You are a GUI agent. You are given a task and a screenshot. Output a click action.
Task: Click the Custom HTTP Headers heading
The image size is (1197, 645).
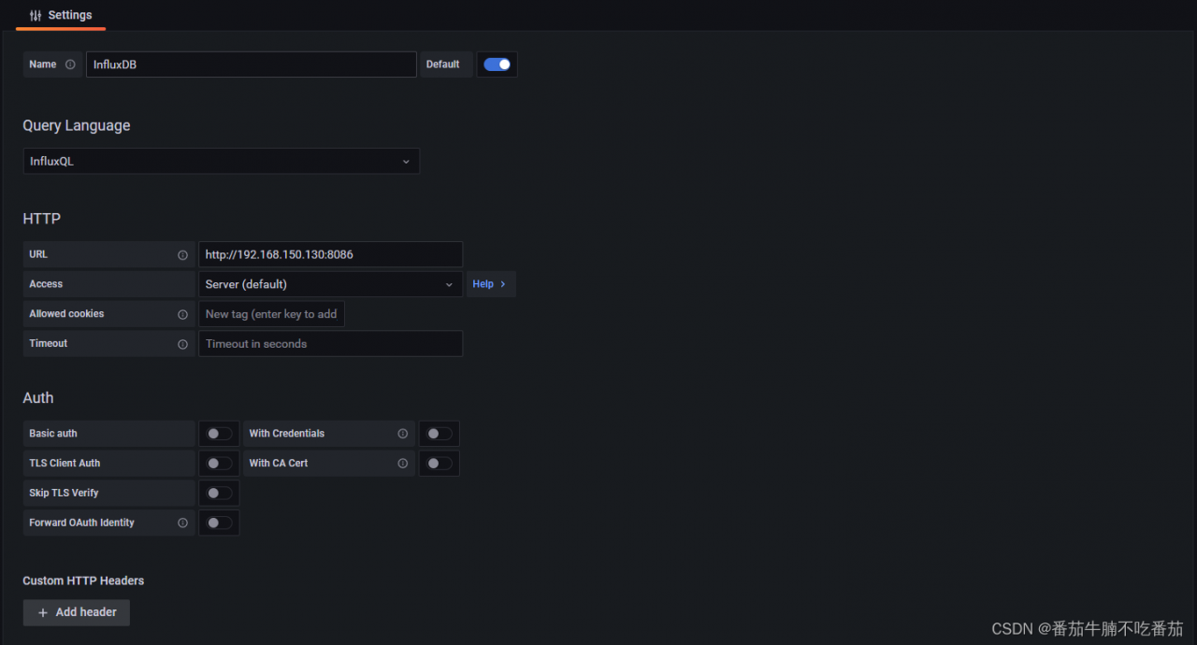(x=83, y=580)
